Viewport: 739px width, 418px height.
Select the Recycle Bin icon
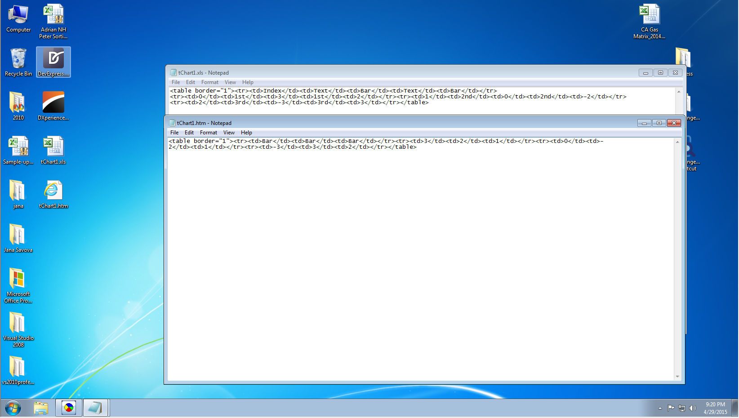click(18, 62)
